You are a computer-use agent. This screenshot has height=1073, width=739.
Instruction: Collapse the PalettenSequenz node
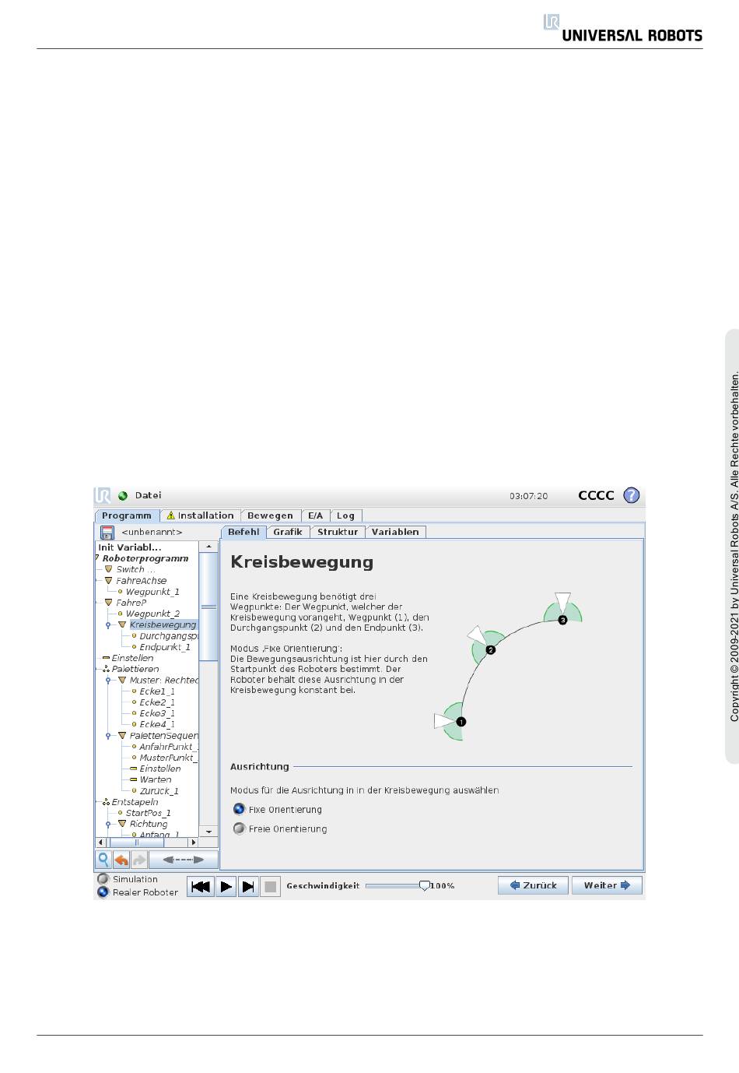pyautogui.click(x=108, y=736)
